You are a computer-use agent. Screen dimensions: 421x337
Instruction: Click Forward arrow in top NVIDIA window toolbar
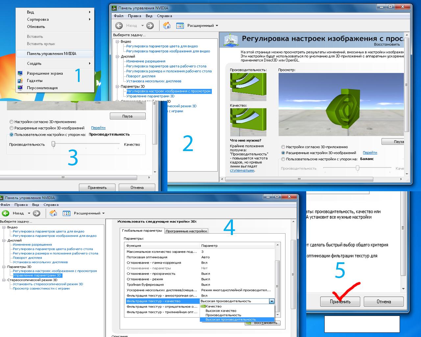(x=150, y=26)
